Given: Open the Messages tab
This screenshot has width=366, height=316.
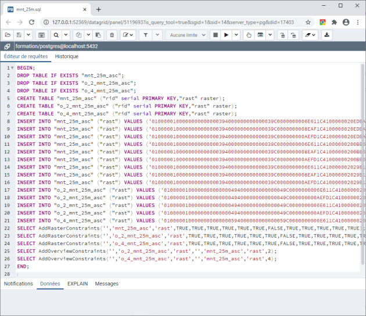Looking at the screenshot, I should 107,284.
